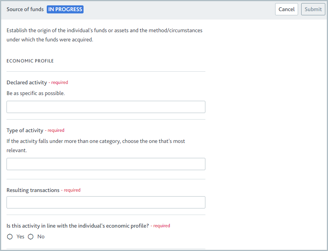Image resolution: width=328 pixels, height=251 pixels.
Task: Click the form description paragraph
Action: pos(104,35)
